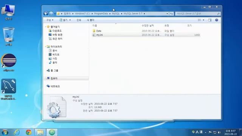Launch Chrome from the taskbar
The width and height of the screenshot is (242, 136).
(29, 132)
